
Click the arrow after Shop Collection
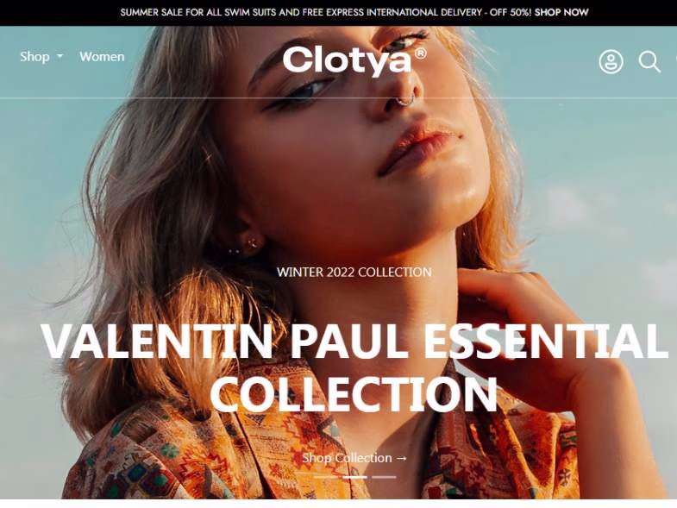click(401, 458)
